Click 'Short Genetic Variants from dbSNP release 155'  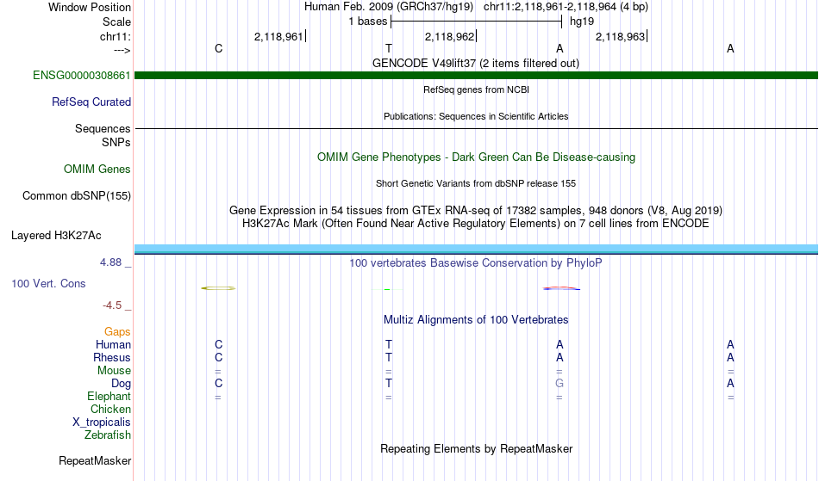tap(476, 183)
